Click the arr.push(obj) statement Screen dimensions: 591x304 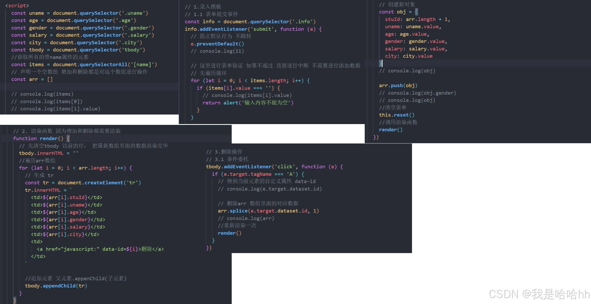[x=398, y=86]
